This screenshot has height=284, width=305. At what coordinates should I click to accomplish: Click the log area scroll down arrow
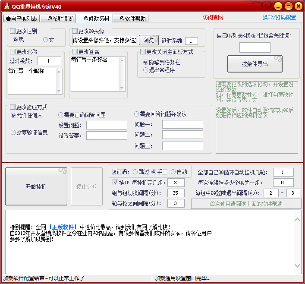point(297,265)
